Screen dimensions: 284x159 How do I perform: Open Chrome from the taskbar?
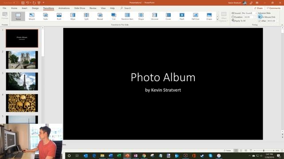pyautogui.click(x=144, y=155)
